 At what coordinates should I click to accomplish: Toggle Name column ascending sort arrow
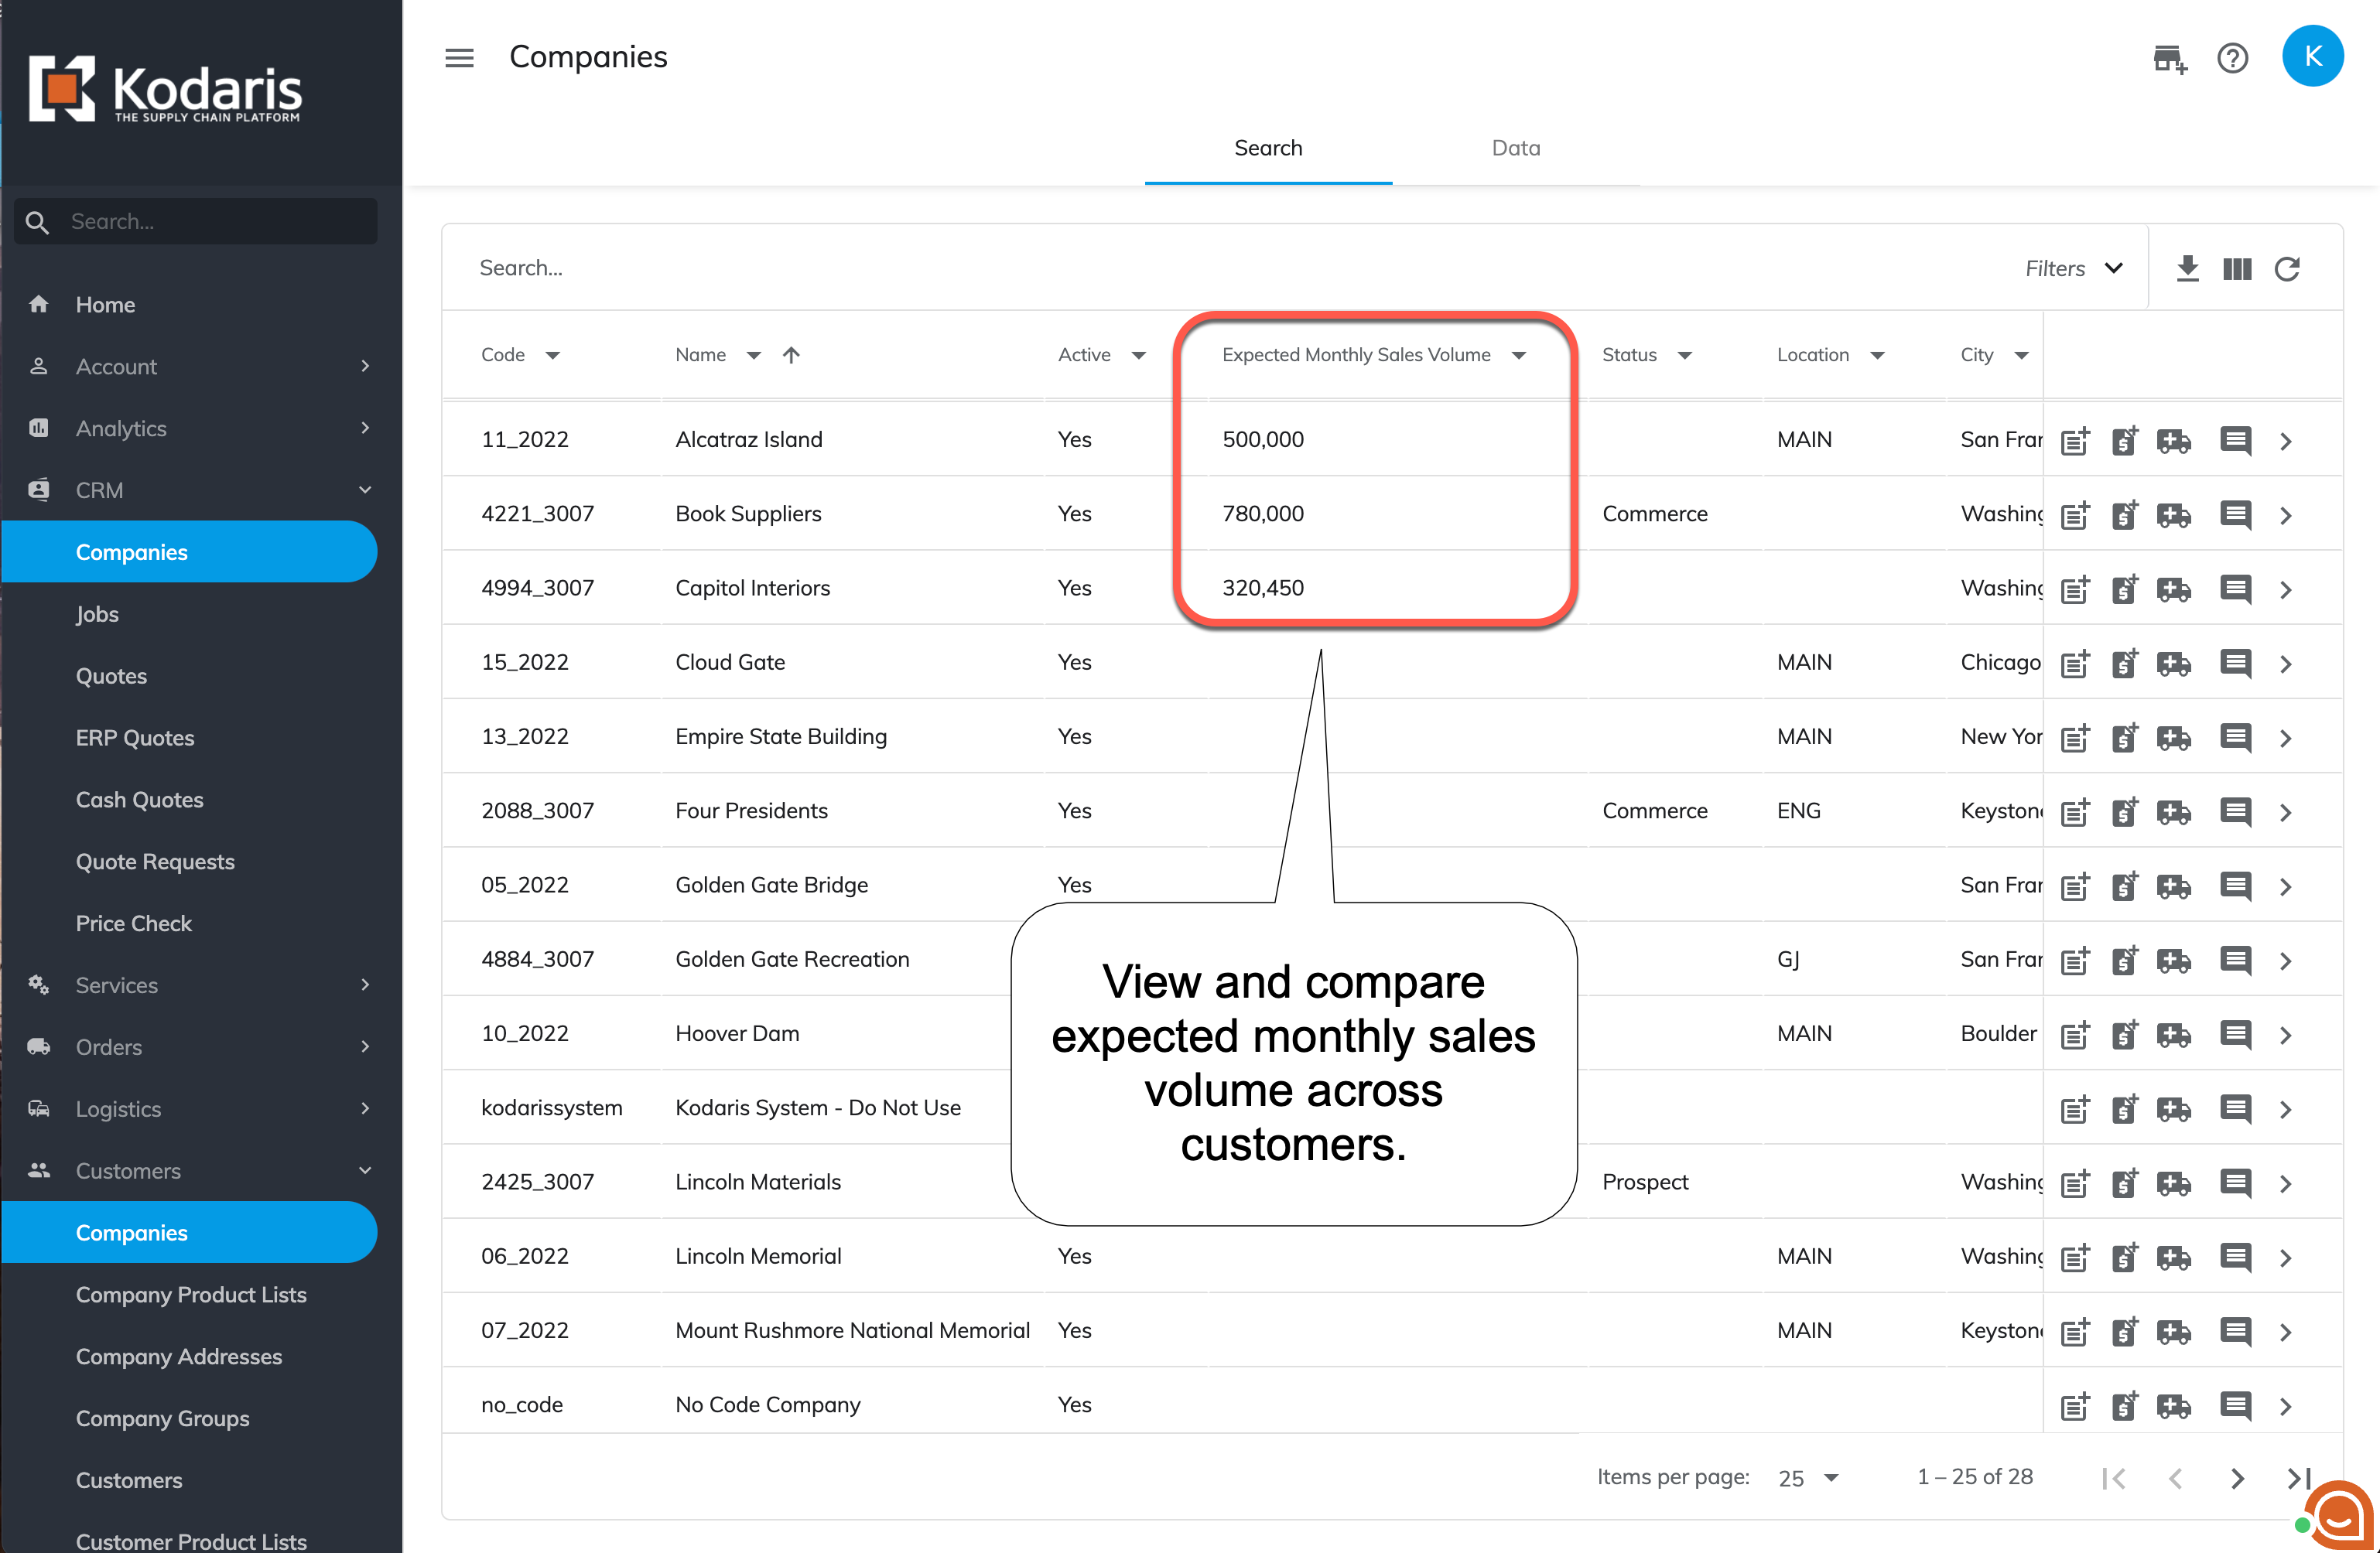pos(791,355)
